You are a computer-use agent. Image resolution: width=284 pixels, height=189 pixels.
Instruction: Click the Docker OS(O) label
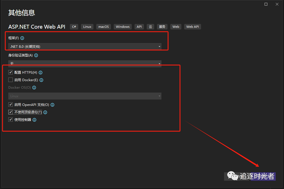click(20, 88)
